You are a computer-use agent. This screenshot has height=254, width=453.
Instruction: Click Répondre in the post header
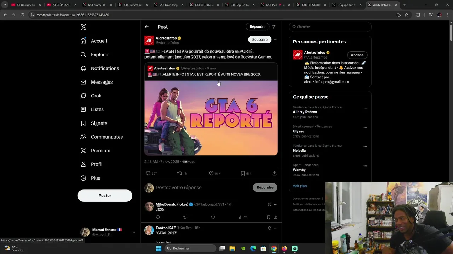coord(257,27)
